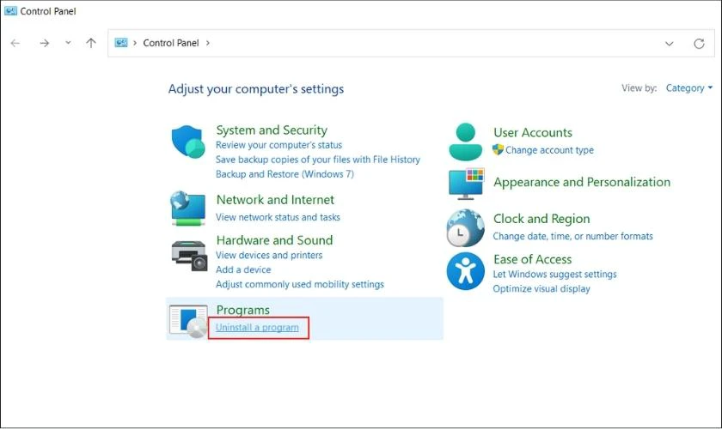The height and width of the screenshot is (429, 722).
Task: Click the Clock and Region globe icon
Action: pyautogui.click(x=466, y=228)
